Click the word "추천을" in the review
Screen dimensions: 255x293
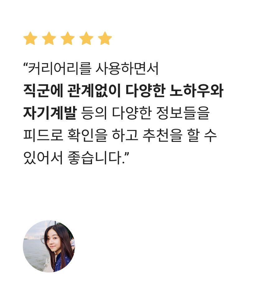(x=163, y=135)
